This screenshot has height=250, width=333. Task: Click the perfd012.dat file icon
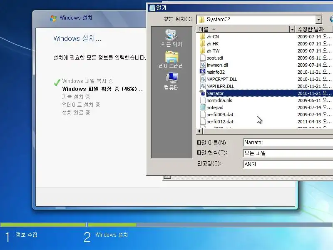click(203, 122)
